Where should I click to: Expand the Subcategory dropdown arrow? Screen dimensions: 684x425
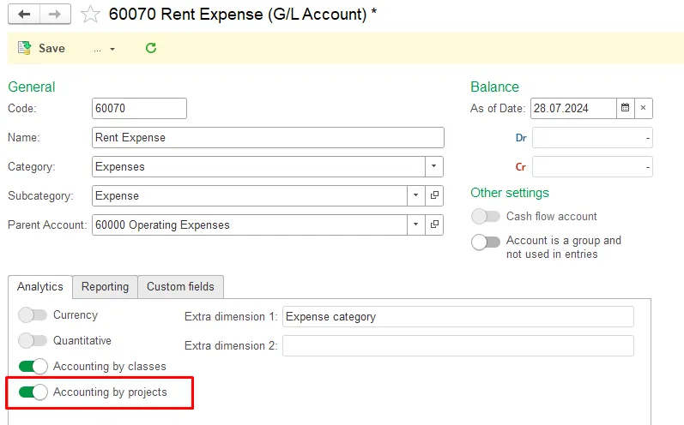(x=416, y=196)
